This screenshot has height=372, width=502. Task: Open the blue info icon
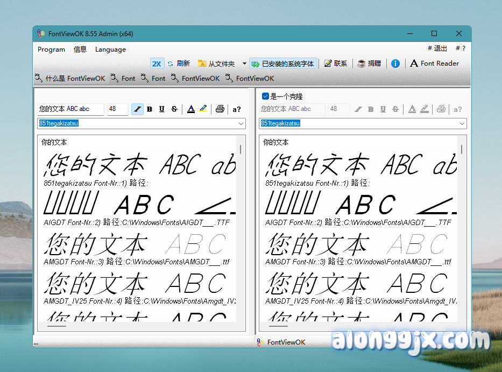point(395,64)
